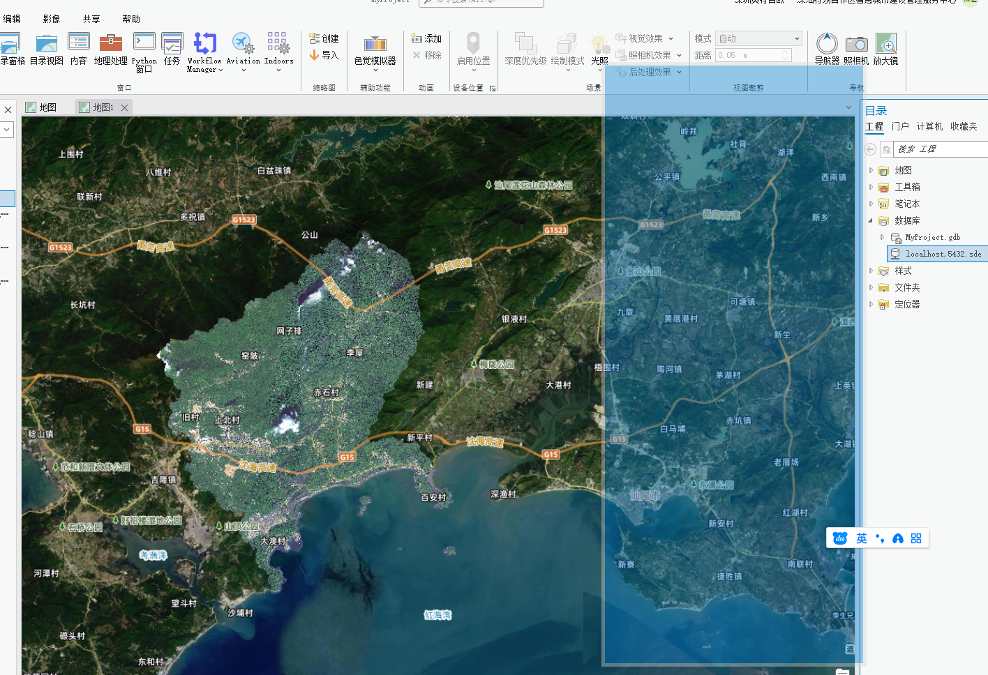The image size is (988, 675).
Task: Open the 内容 contents pane
Action: 79,50
